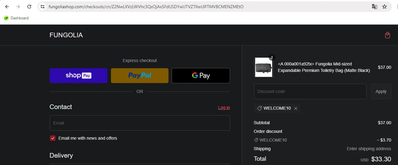Open site information icon in address bar
The image size is (398, 165).
pyautogui.click(x=42, y=7)
